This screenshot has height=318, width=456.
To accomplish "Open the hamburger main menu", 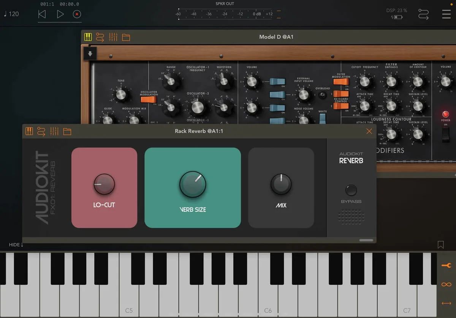I will click(446, 14).
